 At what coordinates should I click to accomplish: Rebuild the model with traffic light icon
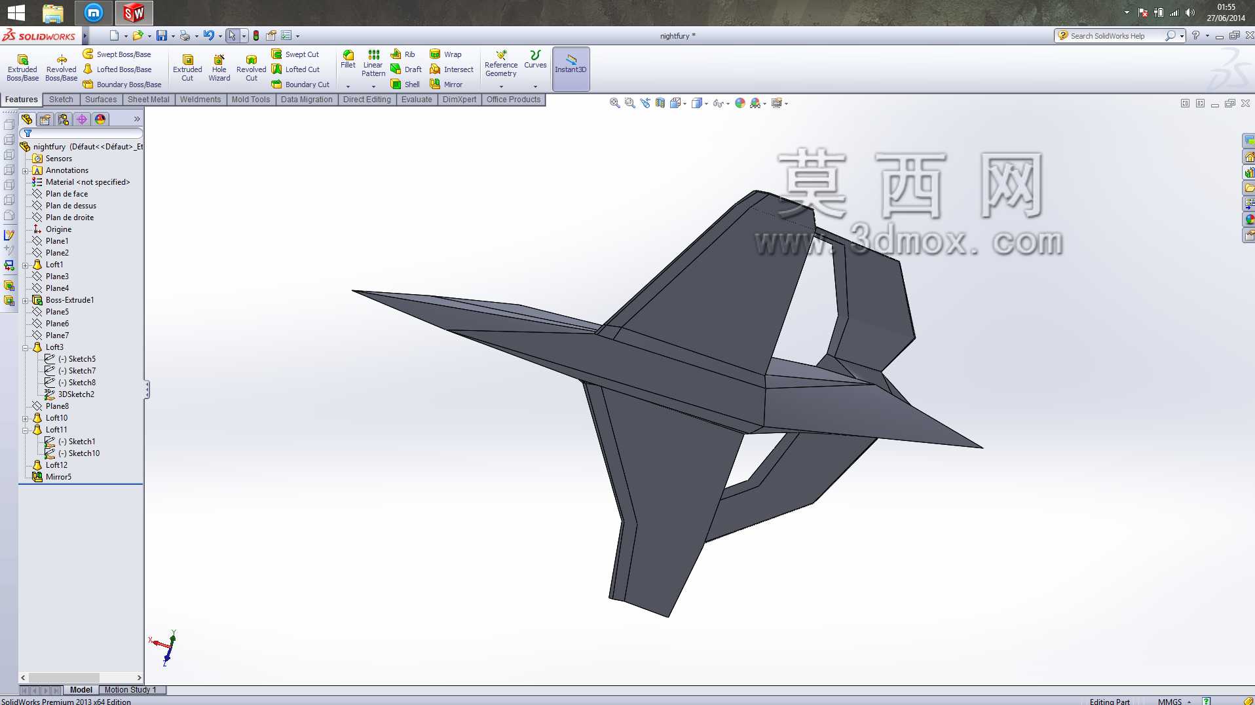256,35
